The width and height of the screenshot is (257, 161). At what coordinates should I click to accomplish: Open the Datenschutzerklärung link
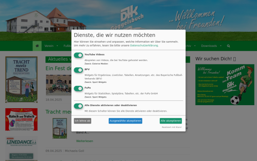tap(144, 46)
